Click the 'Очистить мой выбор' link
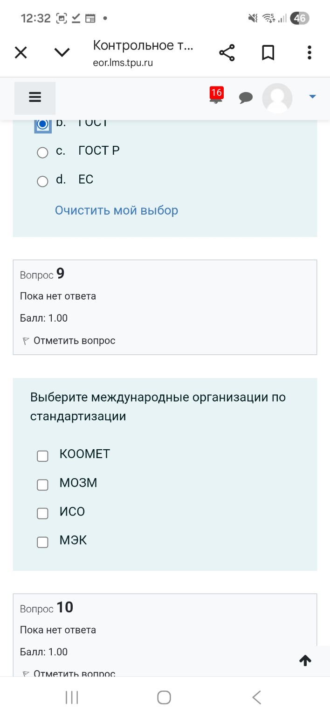 [x=116, y=210]
